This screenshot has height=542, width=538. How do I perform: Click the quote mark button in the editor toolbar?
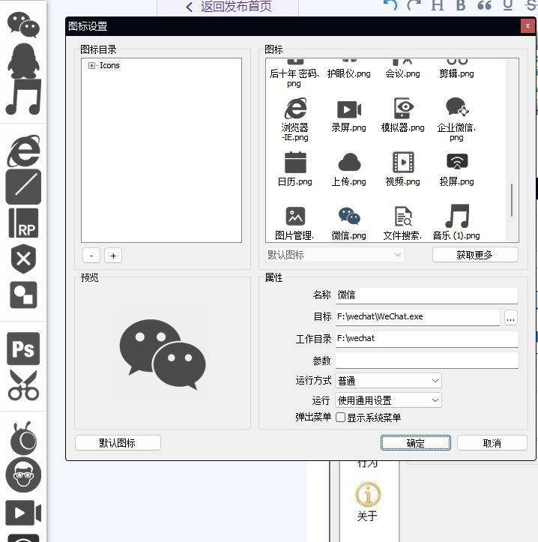click(x=485, y=5)
